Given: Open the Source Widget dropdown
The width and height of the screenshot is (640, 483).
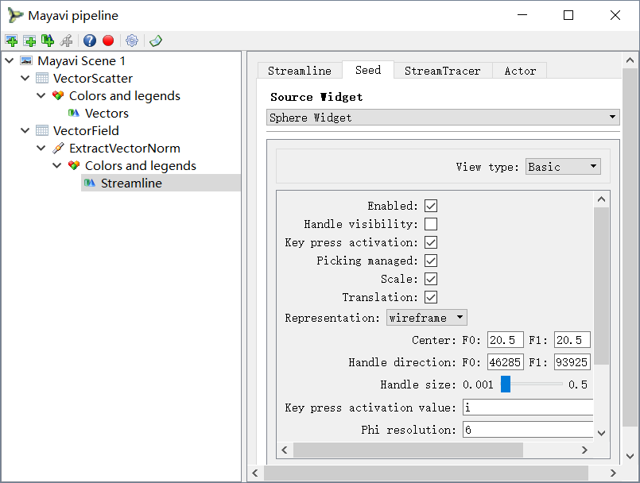Looking at the screenshot, I should (x=443, y=116).
